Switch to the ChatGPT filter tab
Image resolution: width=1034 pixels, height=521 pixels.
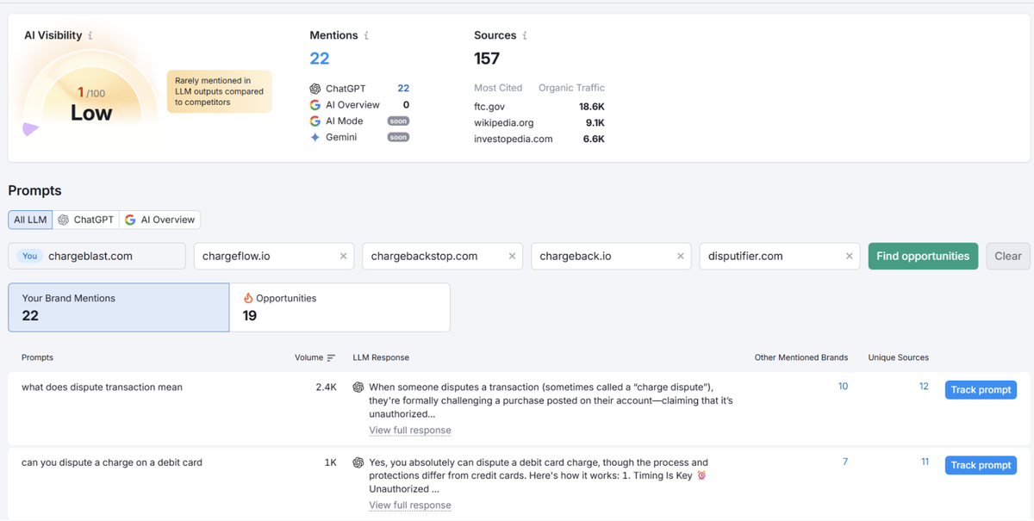[x=86, y=220]
